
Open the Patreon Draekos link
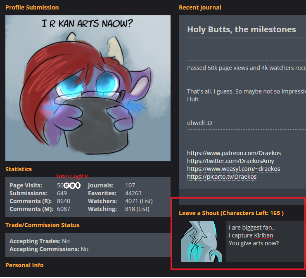(234, 153)
